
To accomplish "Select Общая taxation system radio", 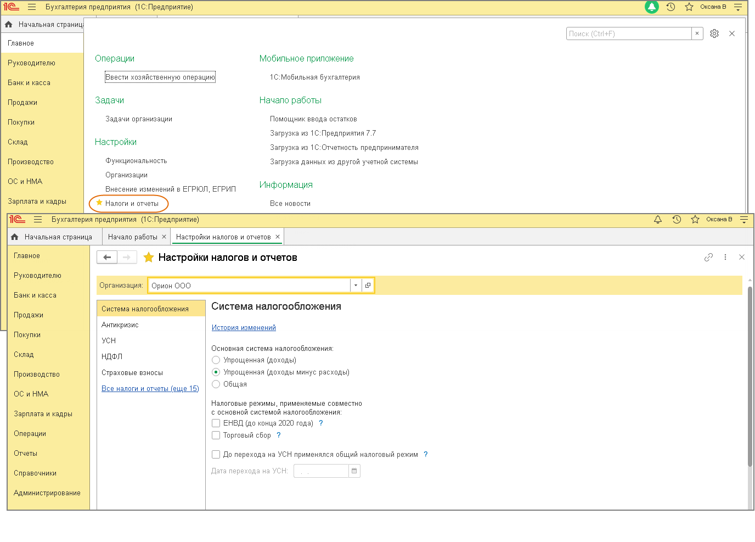I will point(216,384).
